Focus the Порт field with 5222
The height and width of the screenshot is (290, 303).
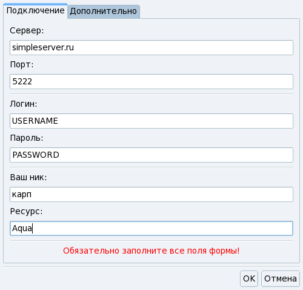tap(151, 81)
